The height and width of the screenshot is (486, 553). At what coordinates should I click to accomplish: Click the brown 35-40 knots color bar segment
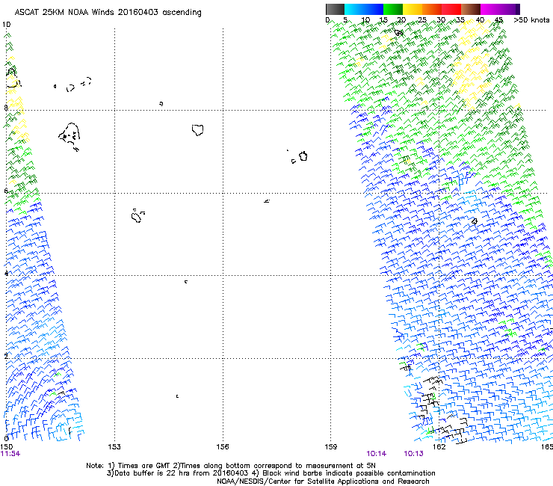pyautogui.click(x=471, y=9)
